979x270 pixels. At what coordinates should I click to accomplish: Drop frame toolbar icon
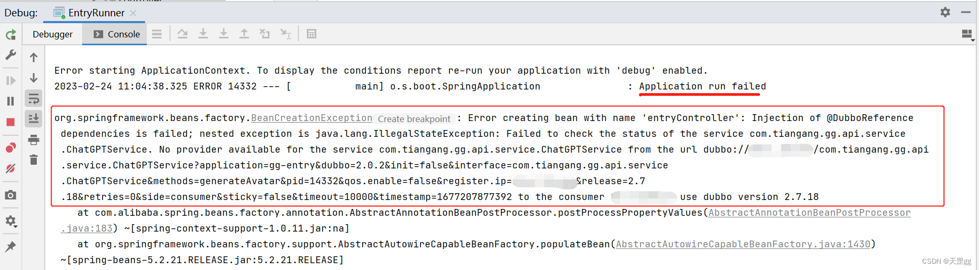click(x=265, y=34)
